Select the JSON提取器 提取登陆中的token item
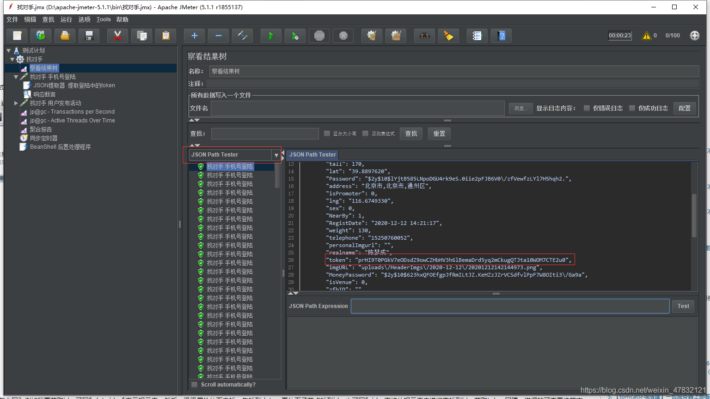The width and height of the screenshot is (710, 399). click(x=69, y=85)
